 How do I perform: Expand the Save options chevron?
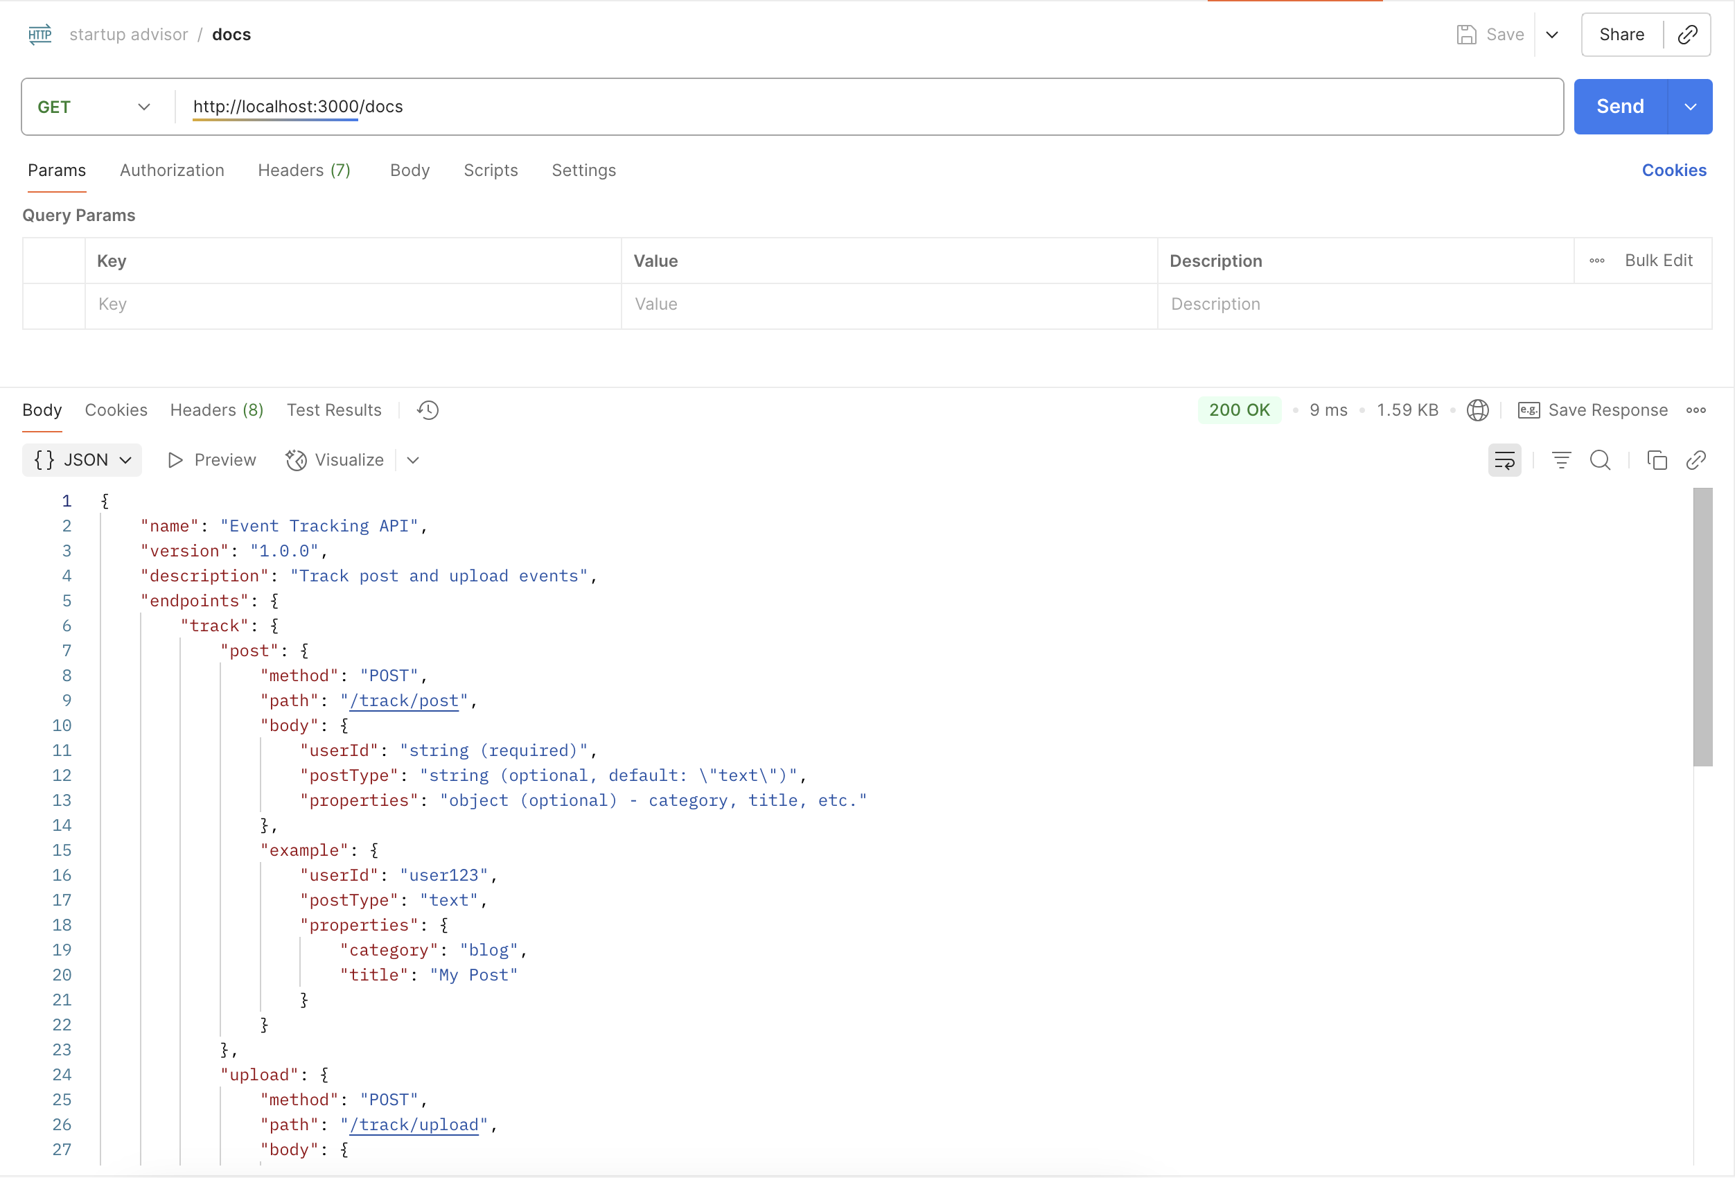[1551, 35]
